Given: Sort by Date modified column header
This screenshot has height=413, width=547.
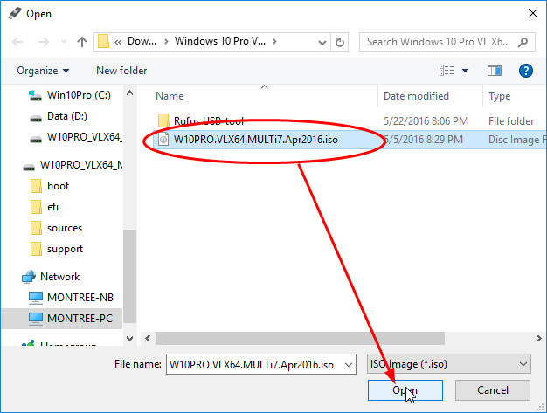Looking at the screenshot, I should point(416,96).
